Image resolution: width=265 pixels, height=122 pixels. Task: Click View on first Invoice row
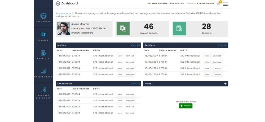click(x=120, y=56)
